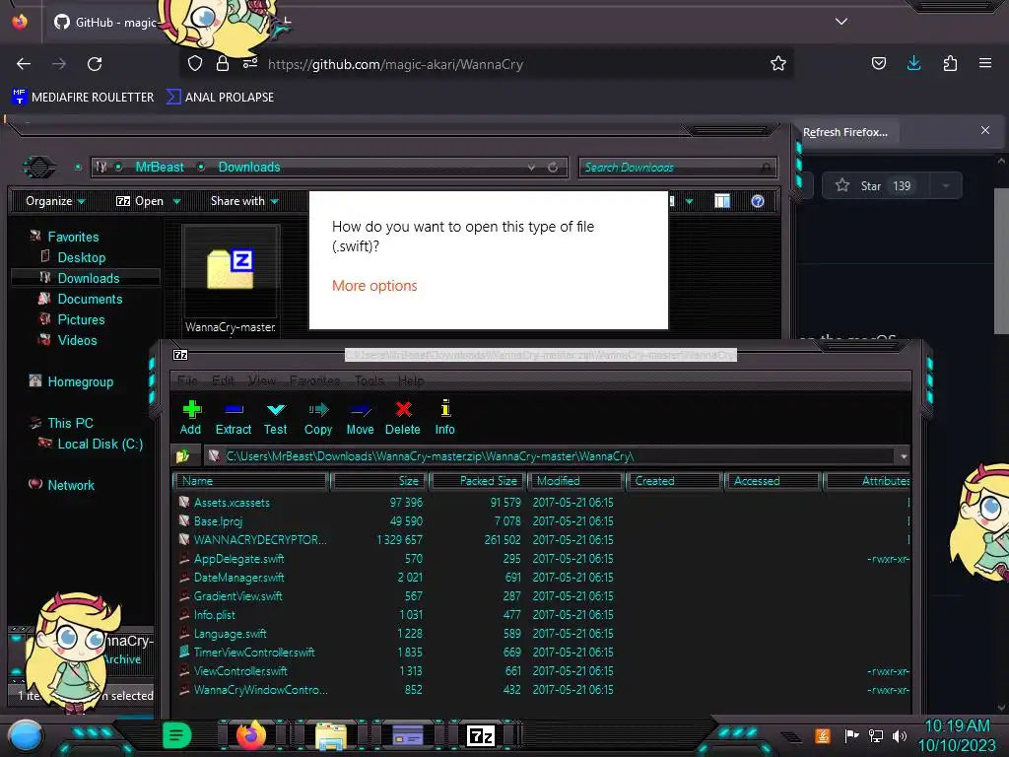
Task: Open the Share with dropdown
Action: 244,201
